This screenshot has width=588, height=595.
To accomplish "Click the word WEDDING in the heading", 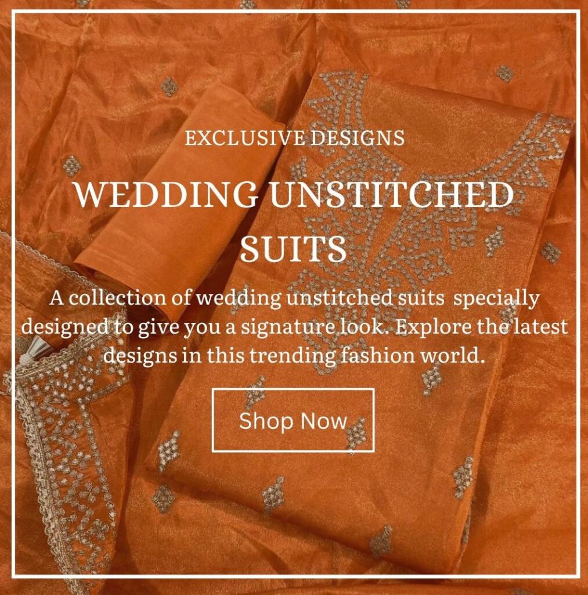I will pos(164,194).
